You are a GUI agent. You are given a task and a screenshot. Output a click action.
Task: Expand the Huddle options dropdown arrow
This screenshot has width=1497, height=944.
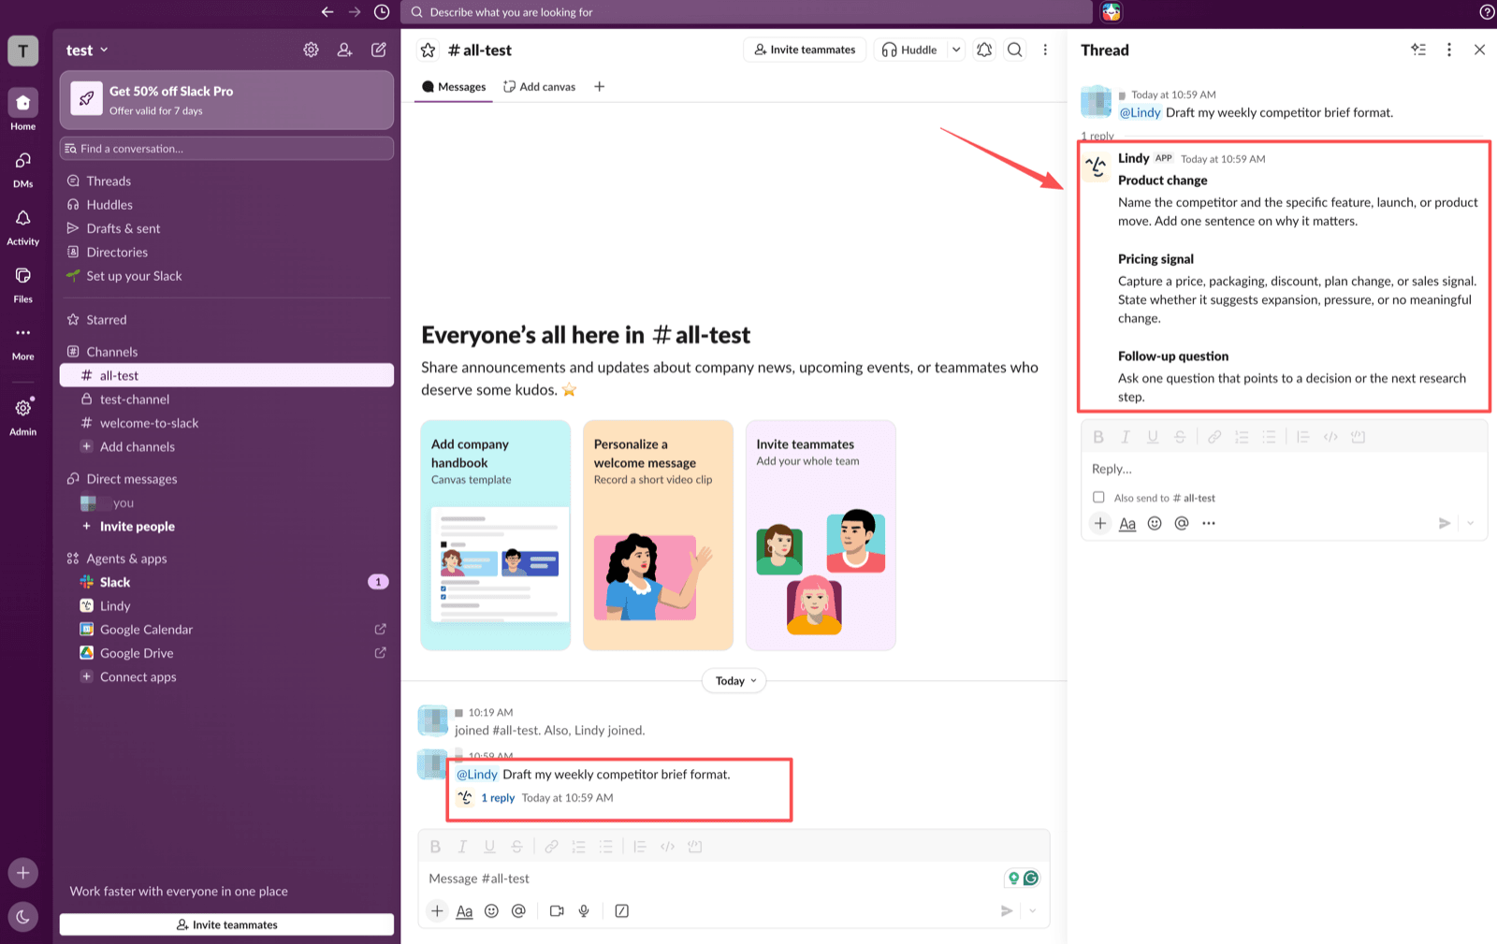(x=956, y=50)
